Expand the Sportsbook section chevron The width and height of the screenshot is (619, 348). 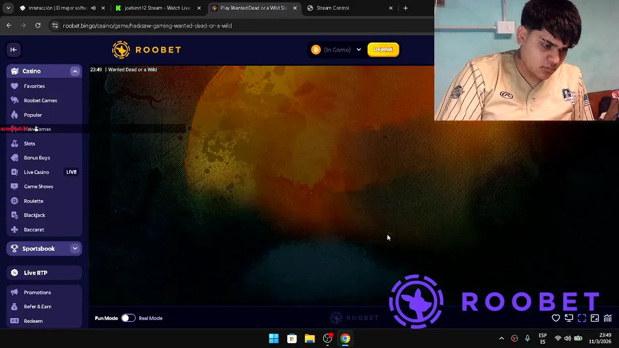(75, 248)
